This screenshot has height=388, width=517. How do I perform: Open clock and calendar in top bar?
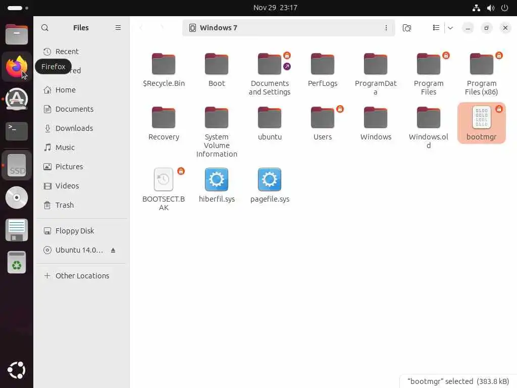pos(275,8)
